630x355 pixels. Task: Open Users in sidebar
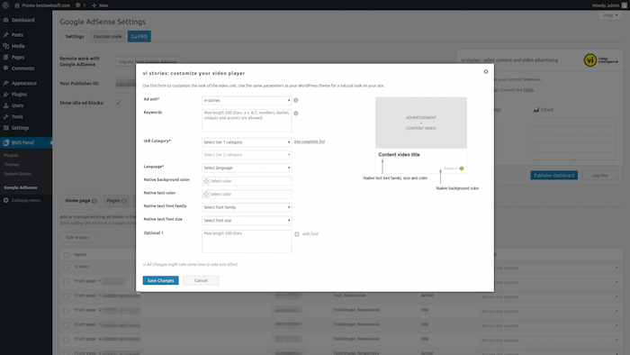click(x=17, y=105)
